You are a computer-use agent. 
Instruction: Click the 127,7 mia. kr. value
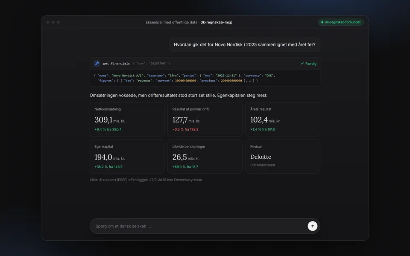[186, 120]
